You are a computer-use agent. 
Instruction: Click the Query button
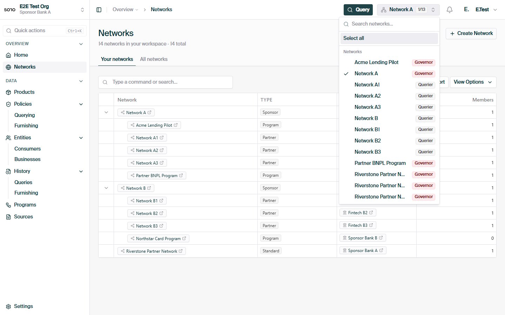point(358,10)
